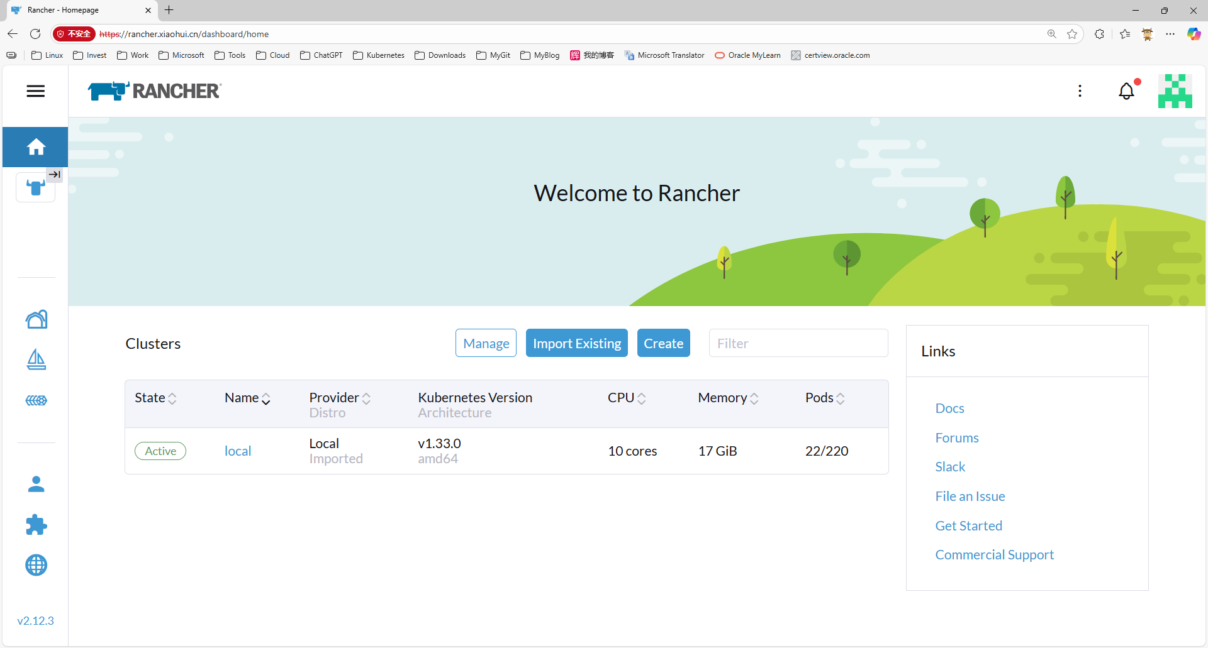Click the Manage clusters button
1208x648 pixels.
486,343
